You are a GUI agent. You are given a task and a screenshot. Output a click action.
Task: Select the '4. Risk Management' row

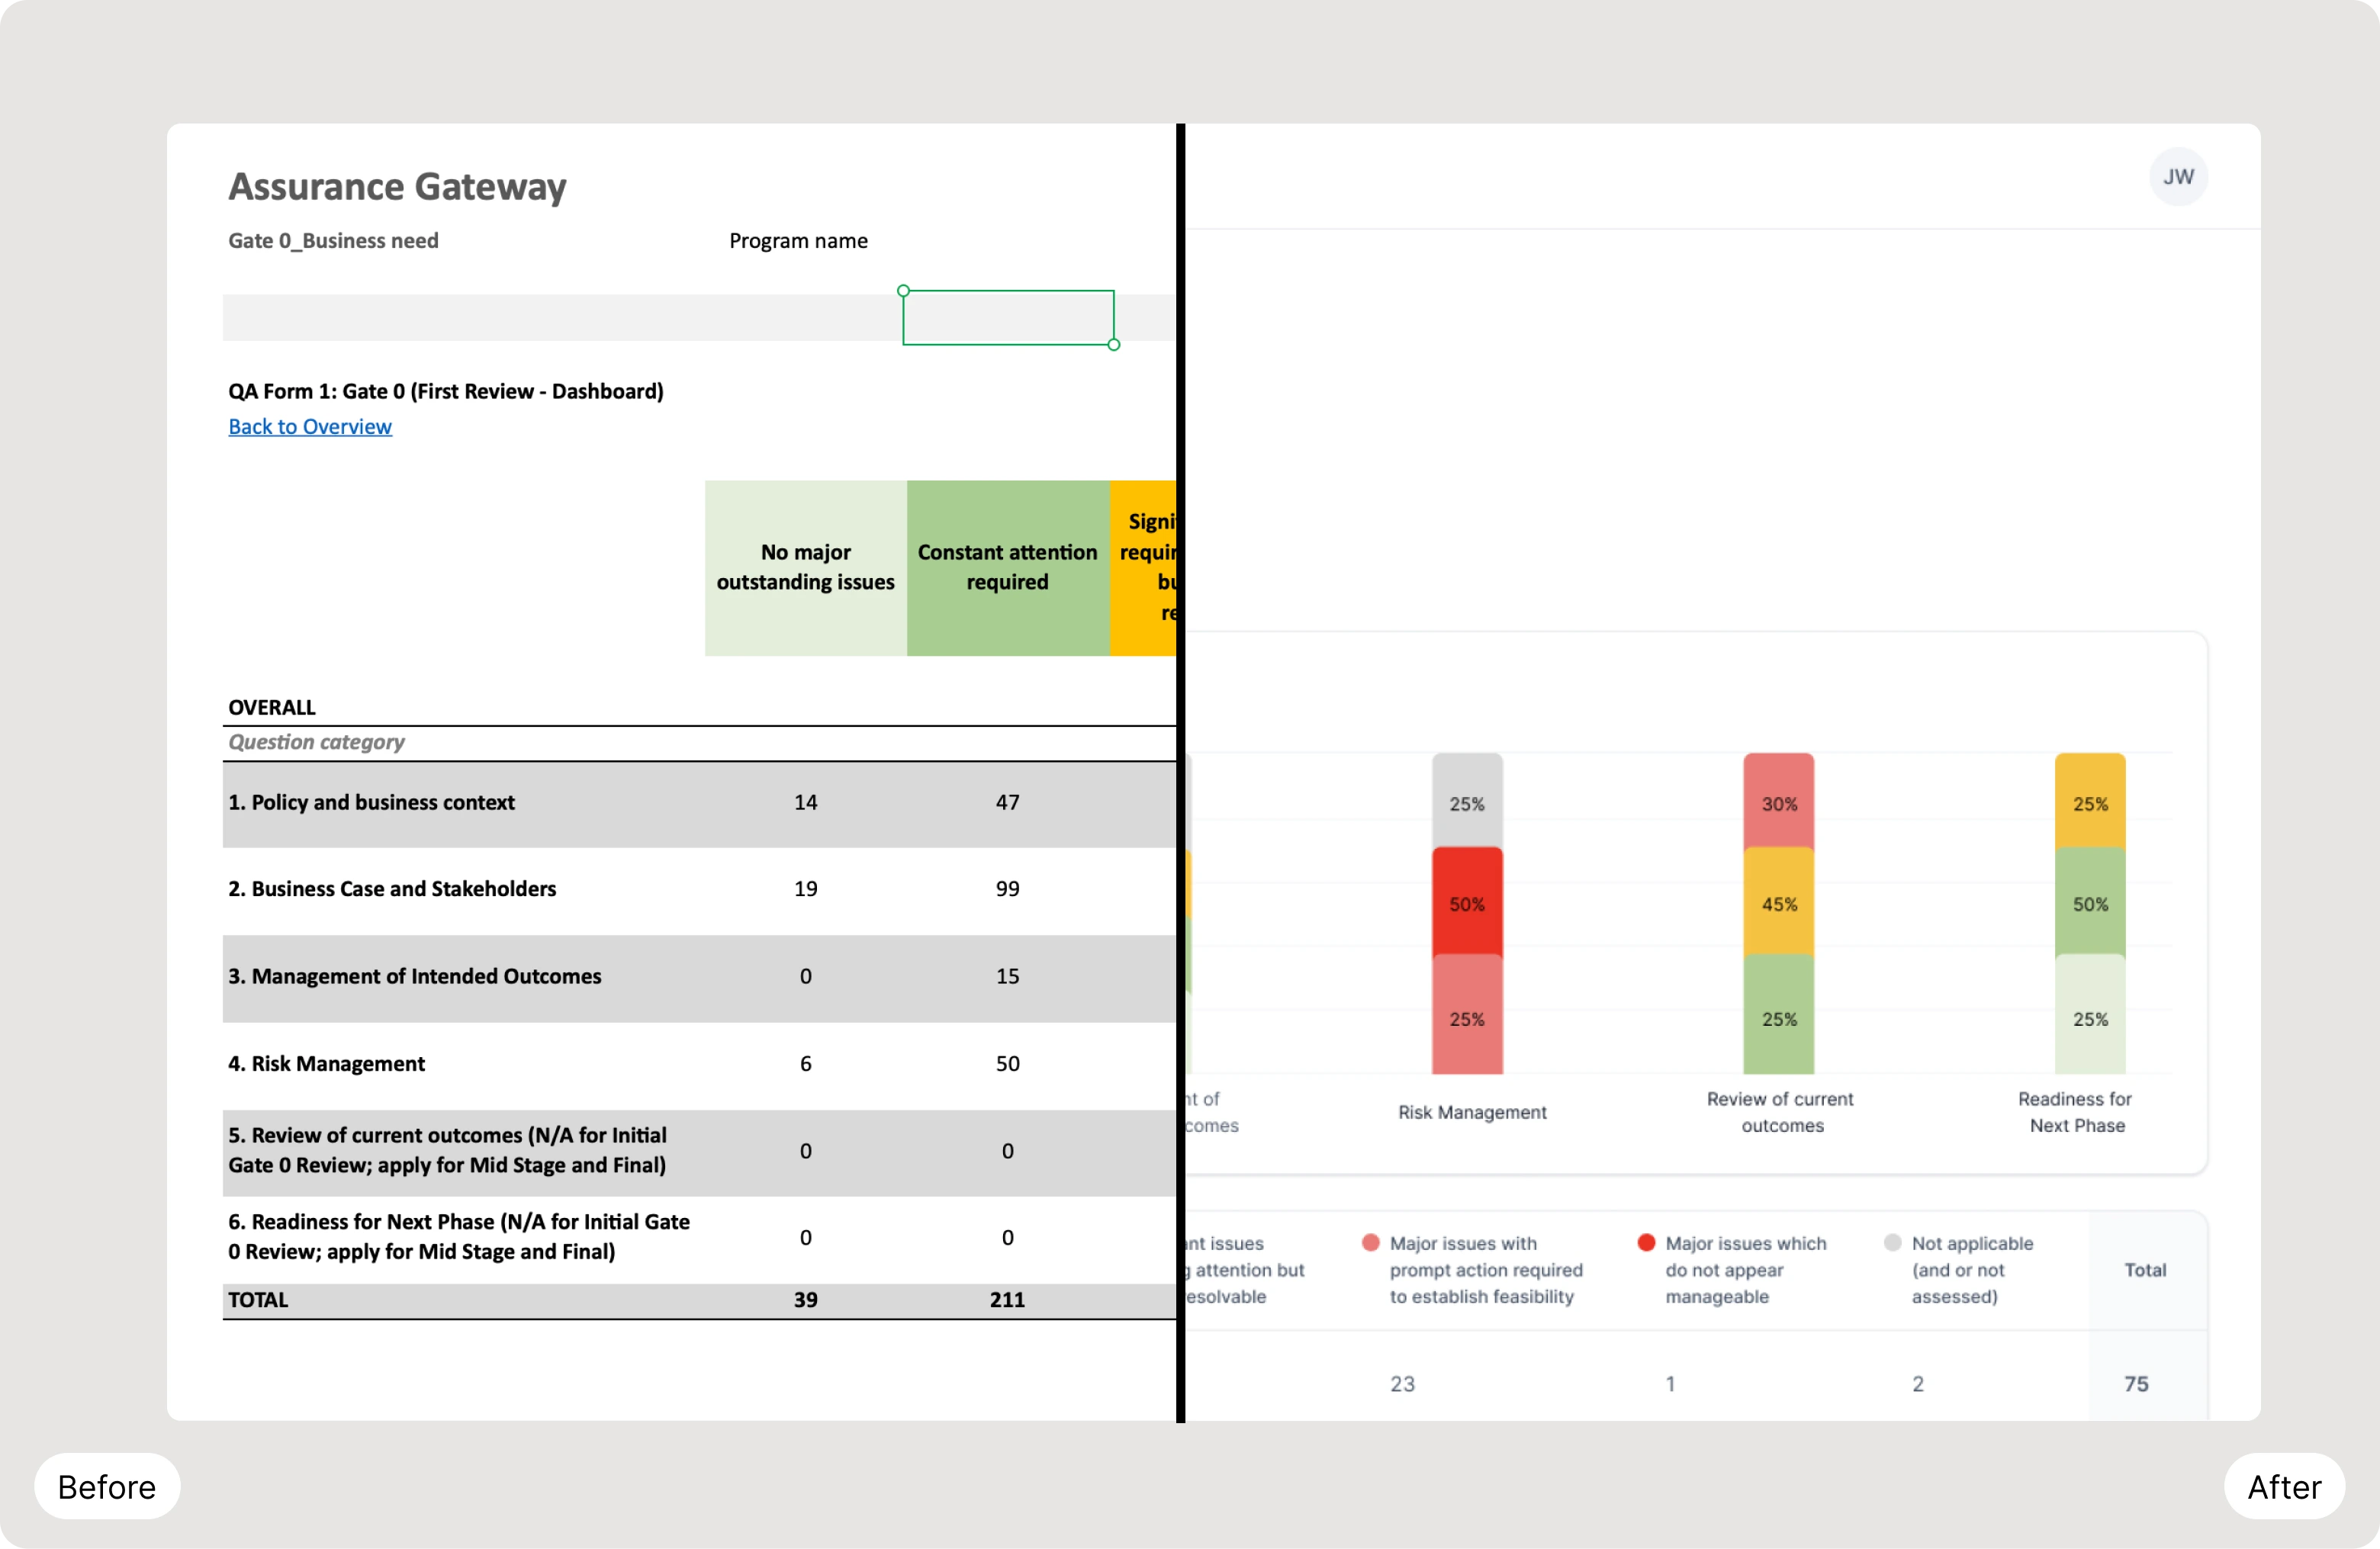click(326, 1064)
